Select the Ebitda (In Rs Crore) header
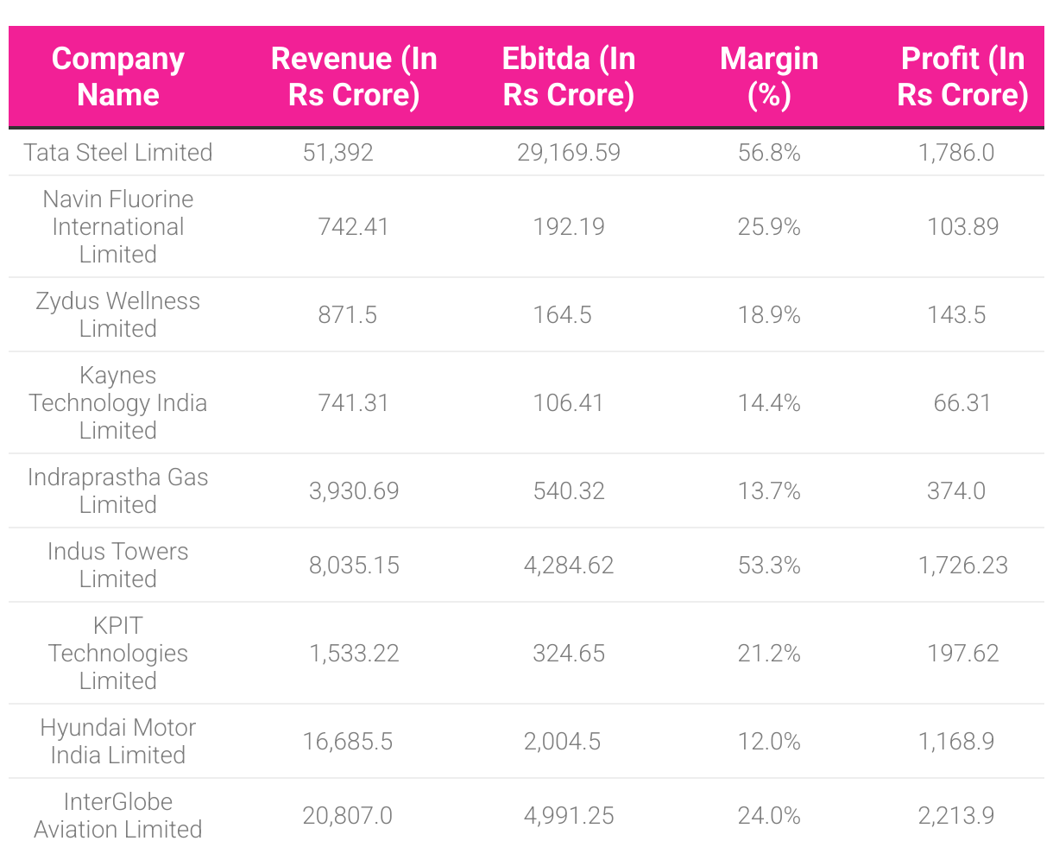 568,76
